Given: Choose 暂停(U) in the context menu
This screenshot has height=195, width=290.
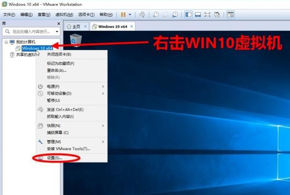Looking at the screenshot, I should coord(72,100).
